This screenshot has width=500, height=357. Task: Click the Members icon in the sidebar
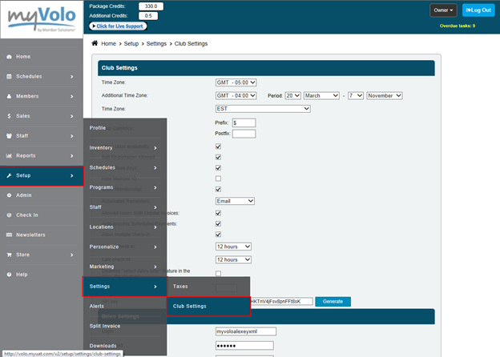coord(8,96)
